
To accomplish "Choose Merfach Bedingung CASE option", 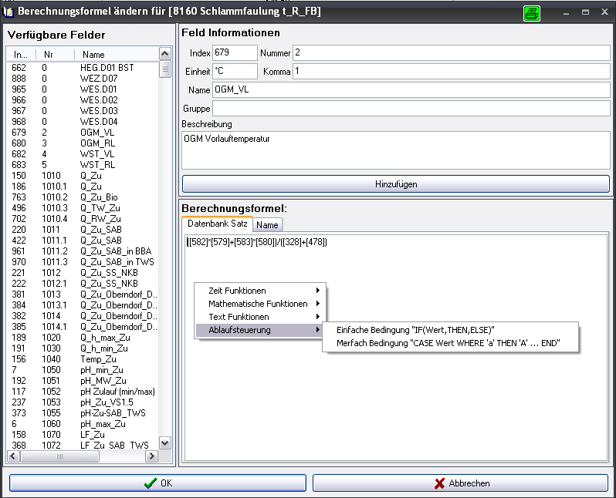I will [x=448, y=343].
